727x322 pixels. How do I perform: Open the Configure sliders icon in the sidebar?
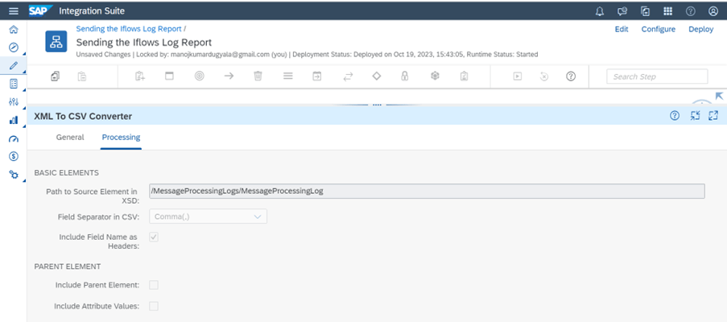[x=14, y=102]
